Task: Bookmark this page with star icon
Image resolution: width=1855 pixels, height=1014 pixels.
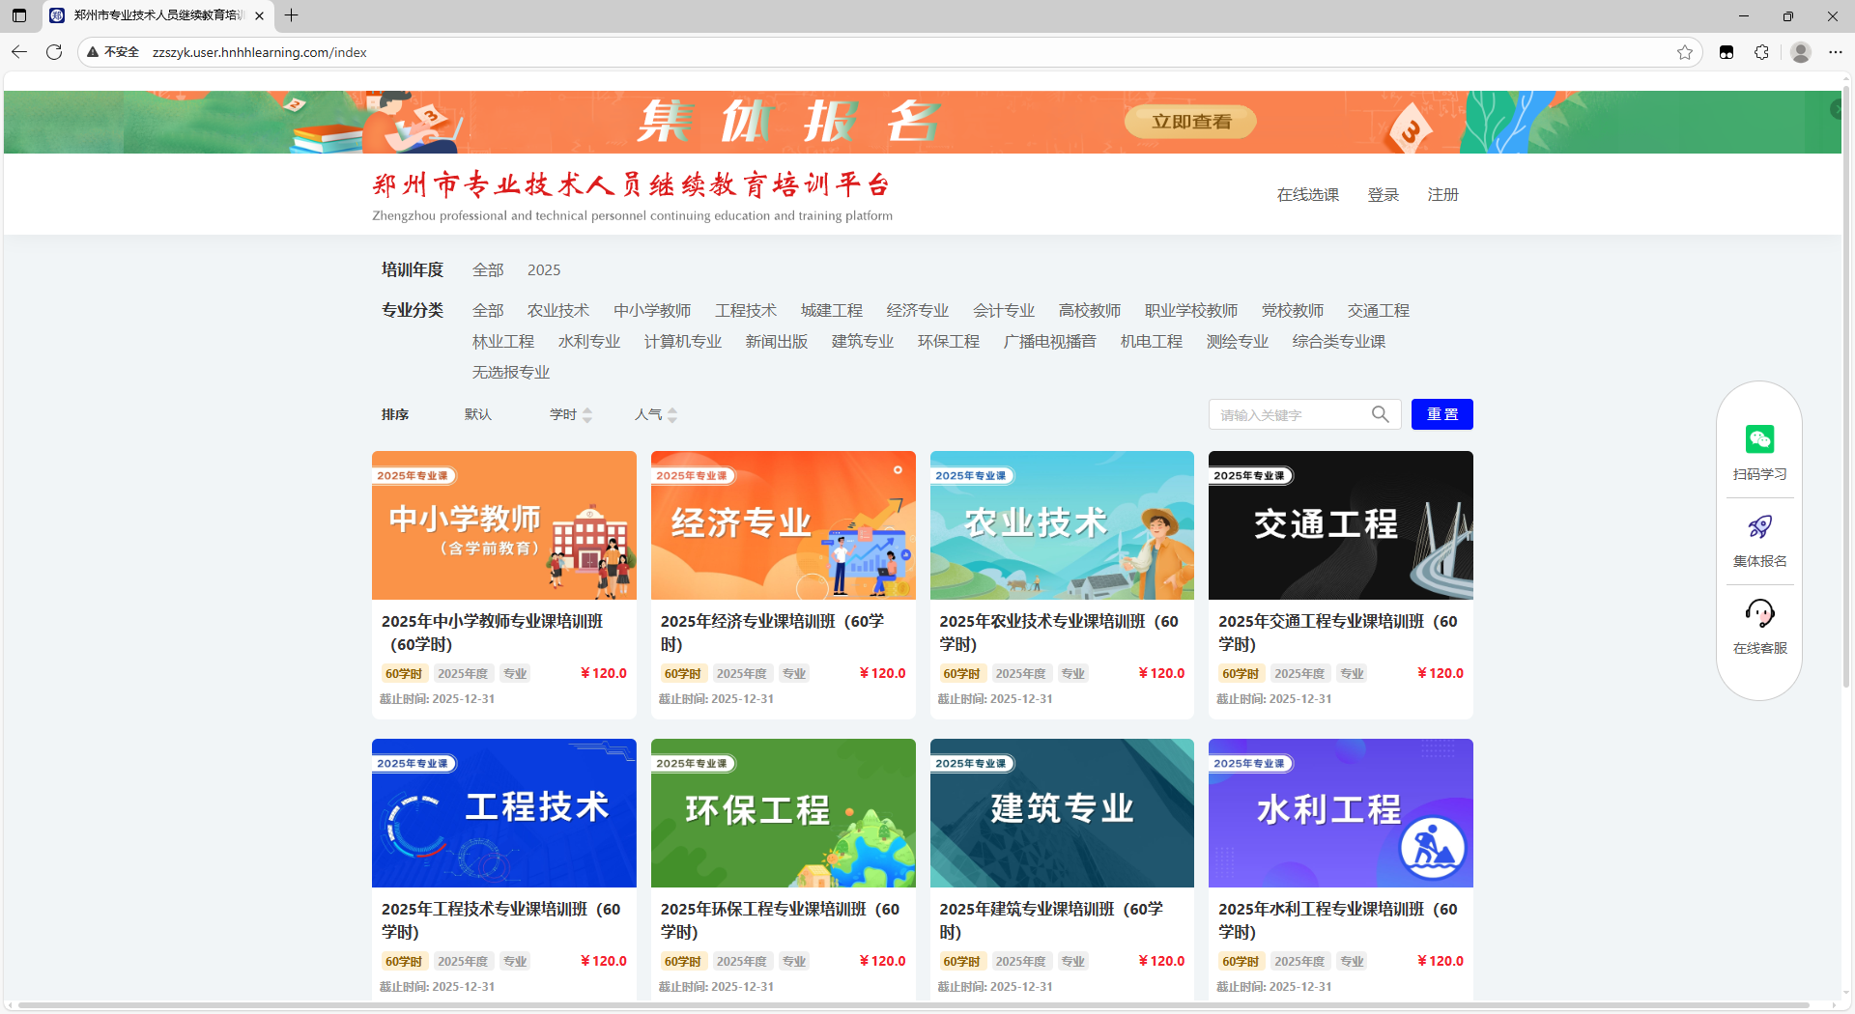Action: pos(1685,52)
